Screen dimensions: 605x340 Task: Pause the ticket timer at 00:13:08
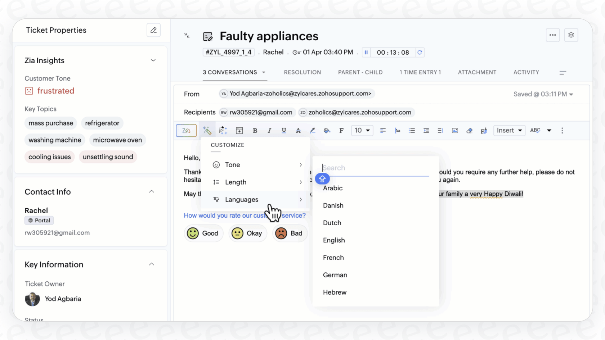366,52
